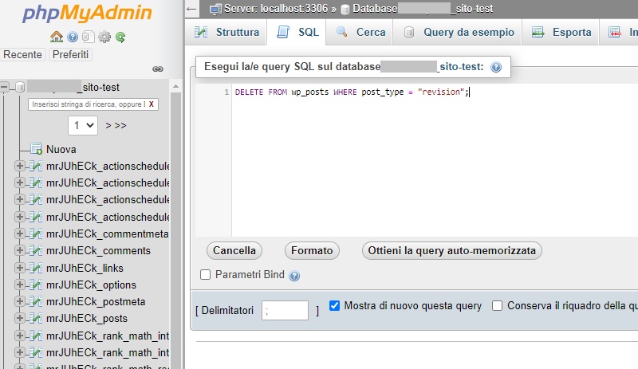Reload navigation panel with green refresh icon
The image size is (638, 369).
[120, 37]
